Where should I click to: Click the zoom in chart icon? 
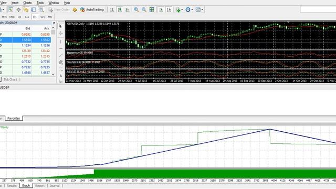coord(136,9)
